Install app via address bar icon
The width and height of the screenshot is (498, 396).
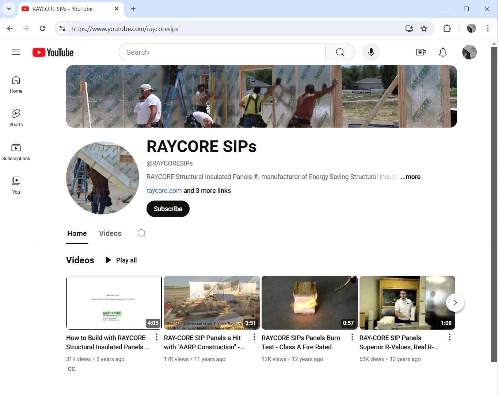point(409,28)
